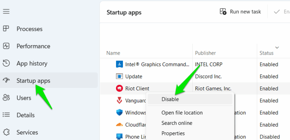Click the sort chevron above Status
Screen dimensions: 290x140
coord(277,47)
